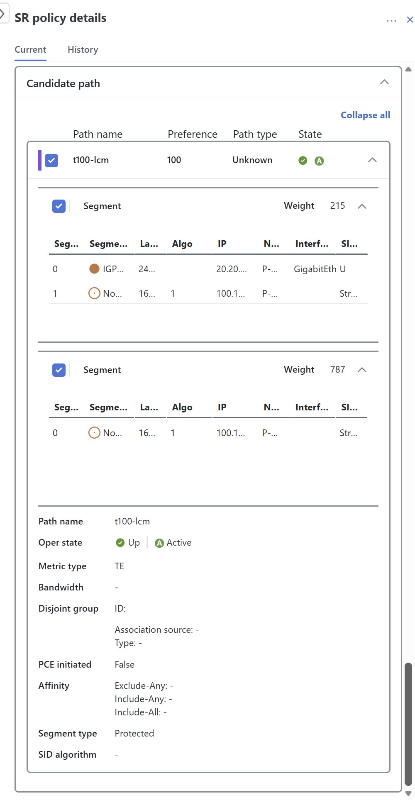Screen dimensions: 415x800
Task: Uncheck the t100-lcm candidate path checkbox
Action: pyautogui.click(x=51, y=160)
